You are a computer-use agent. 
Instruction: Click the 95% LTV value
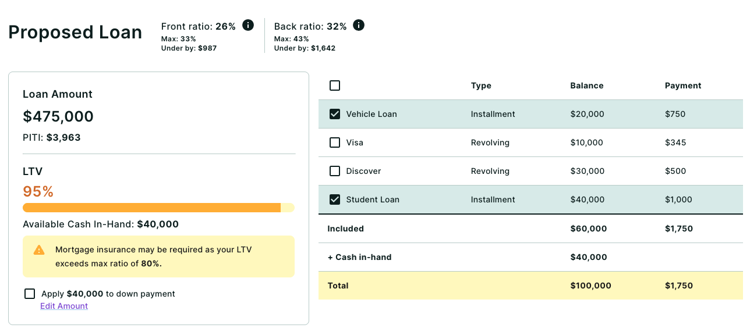[38, 191]
